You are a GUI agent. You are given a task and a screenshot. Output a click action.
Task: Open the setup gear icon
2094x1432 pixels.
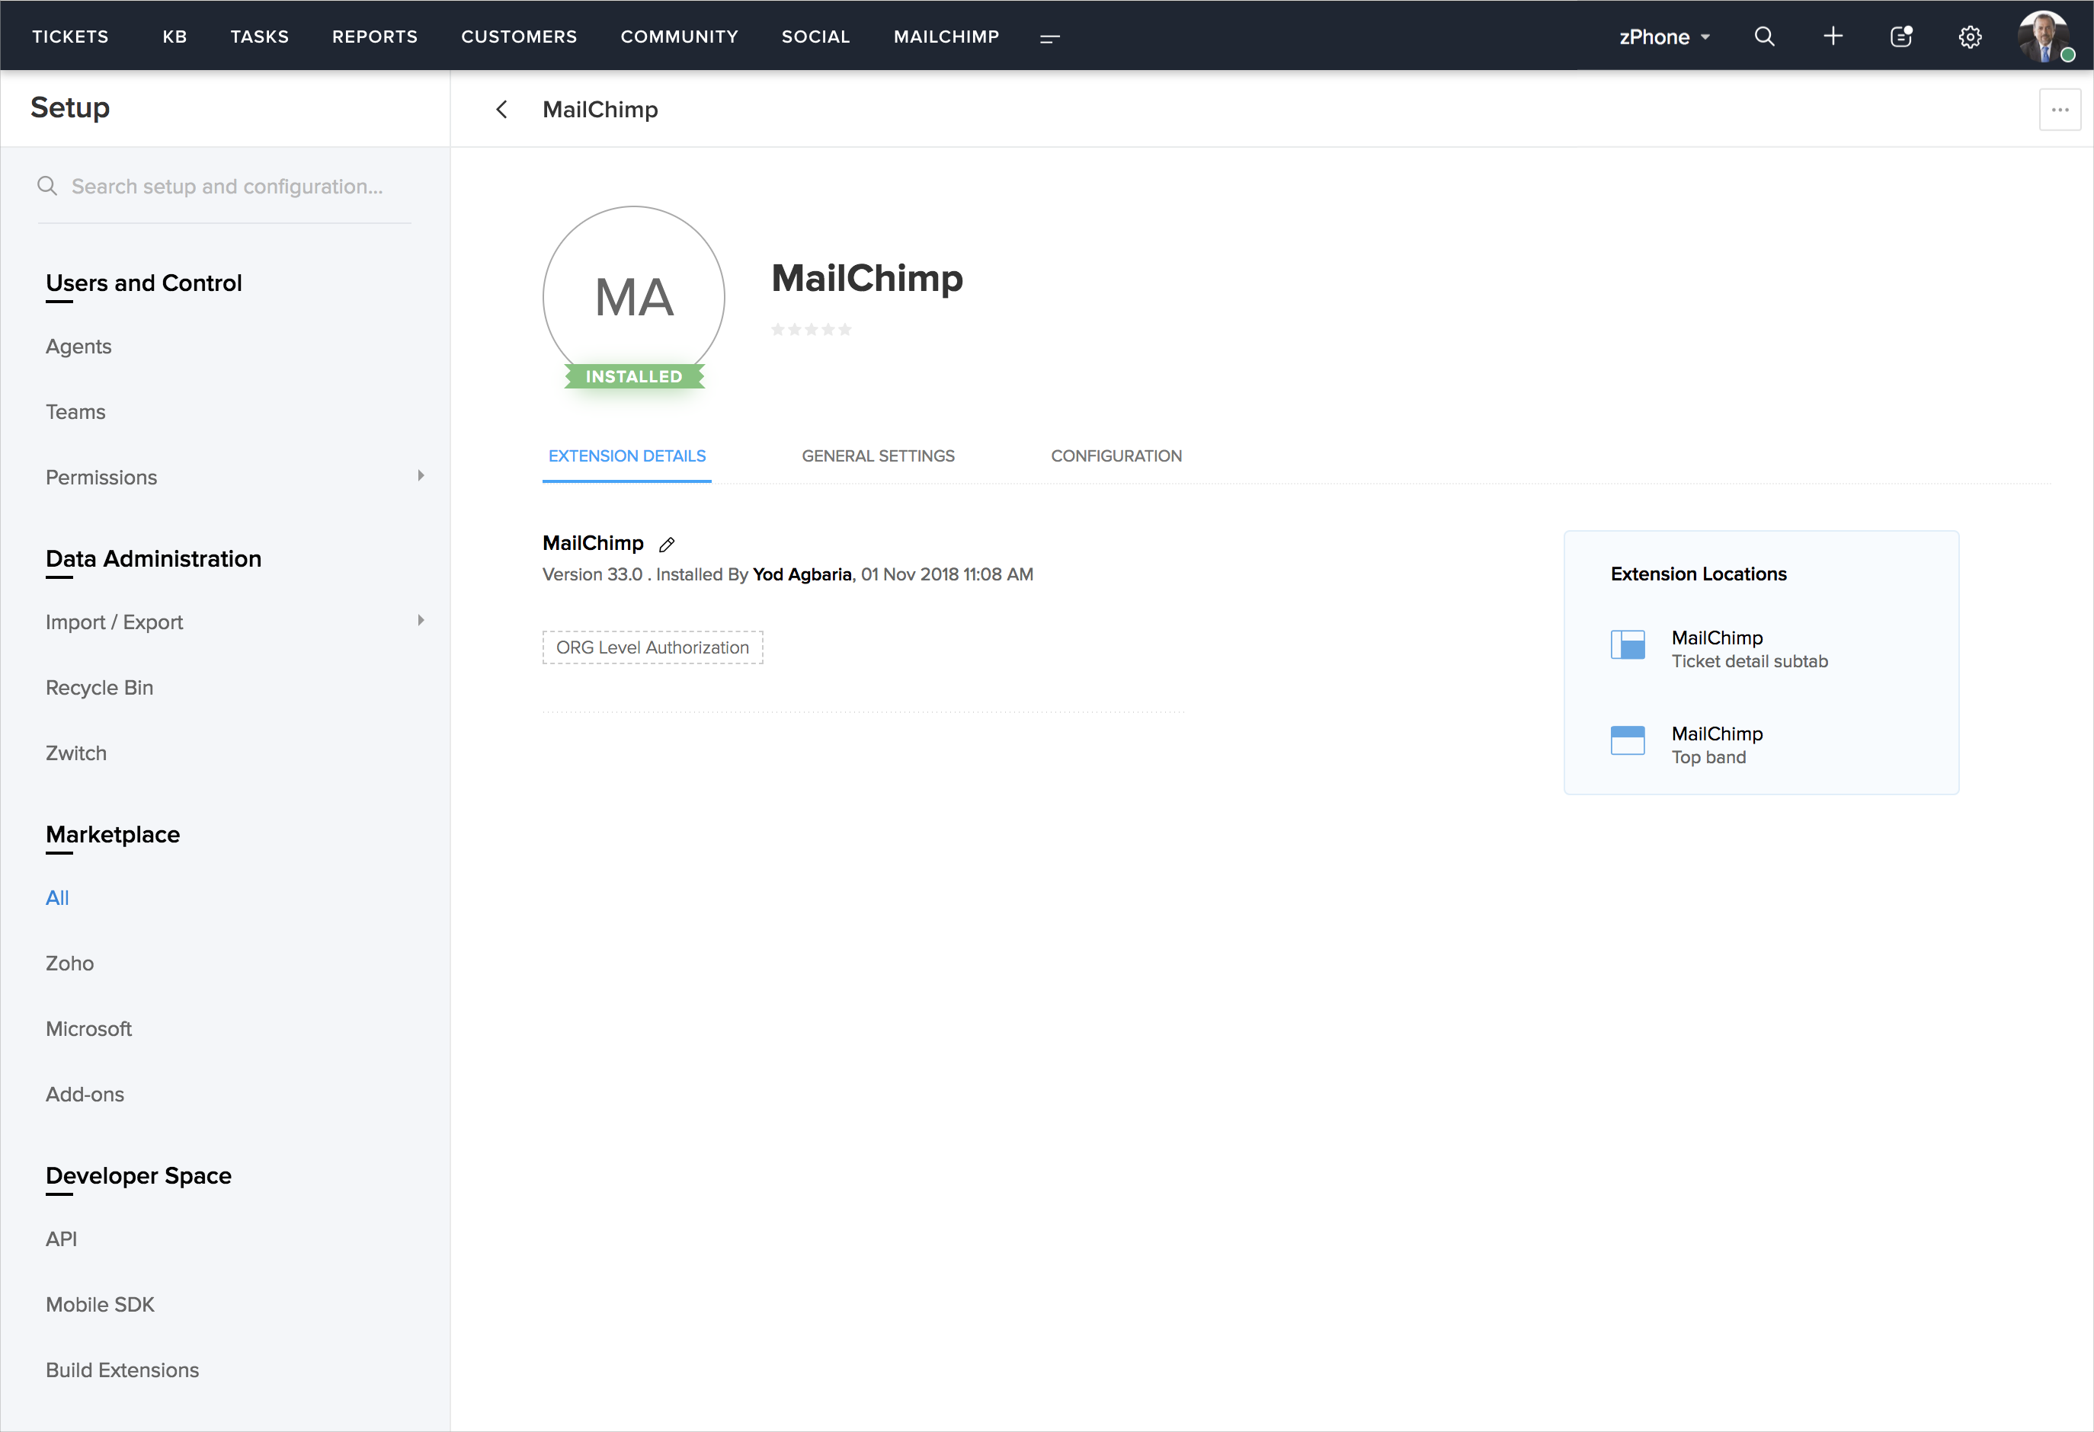[1970, 37]
